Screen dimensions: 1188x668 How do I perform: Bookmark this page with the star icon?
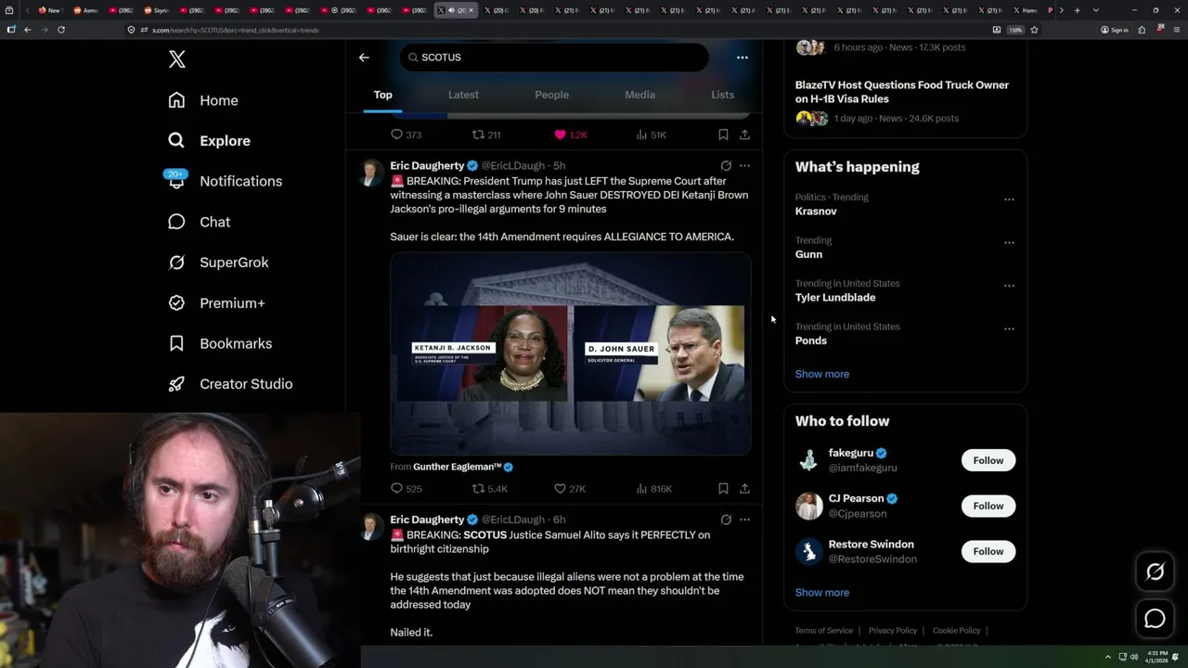tap(1034, 30)
